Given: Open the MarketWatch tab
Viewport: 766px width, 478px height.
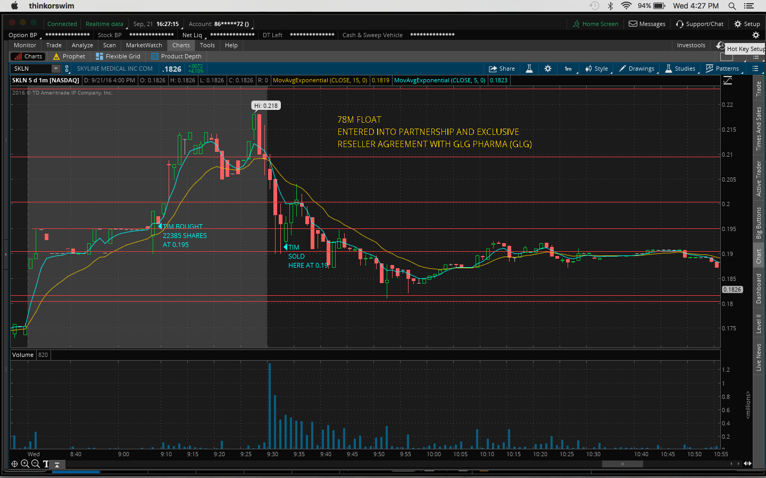Looking at the screenshot, I should tap(144, 45).
